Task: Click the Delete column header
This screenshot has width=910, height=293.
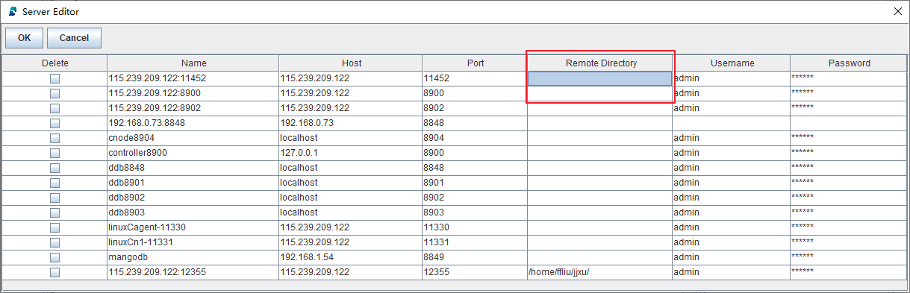Action: [x=54, y=63]
